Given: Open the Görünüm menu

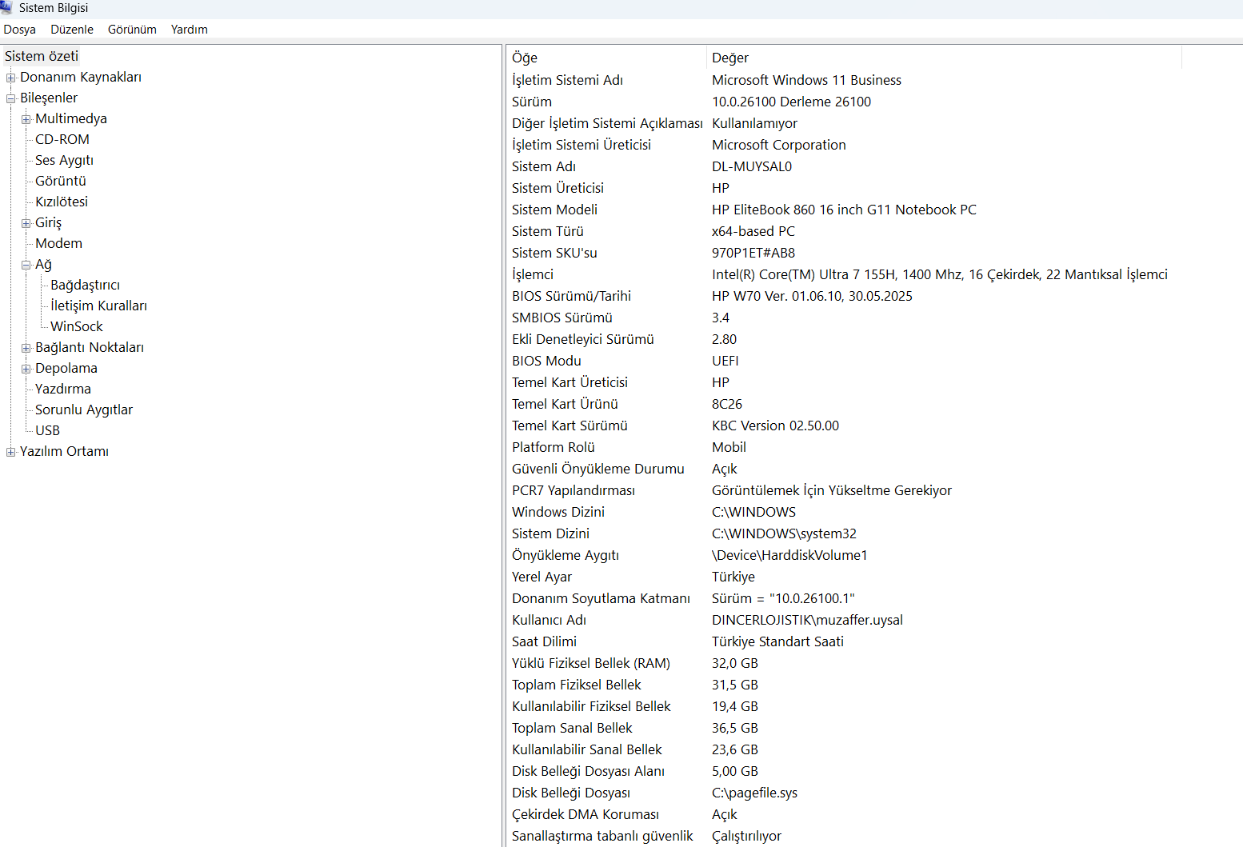Looking at the screenshot, I should 132,30.
